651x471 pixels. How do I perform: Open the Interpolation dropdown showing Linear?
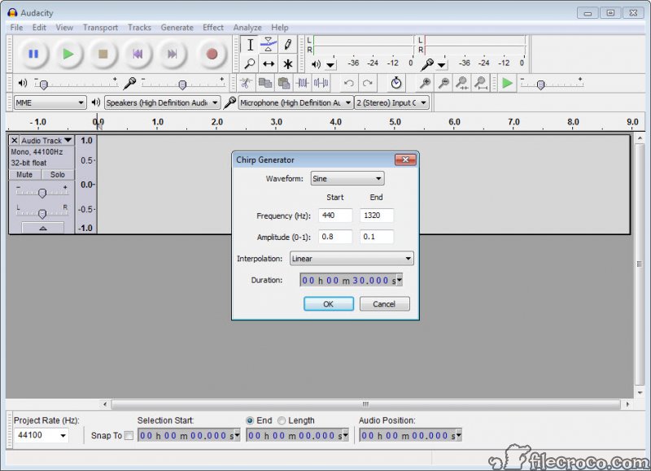[x=352, y=259]
